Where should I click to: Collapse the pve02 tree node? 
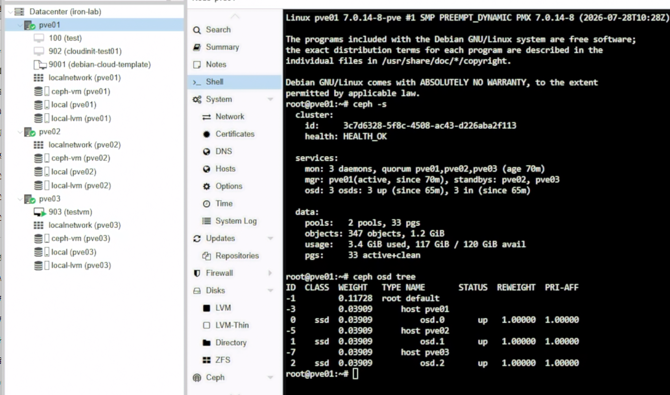[x=19, y=132]
